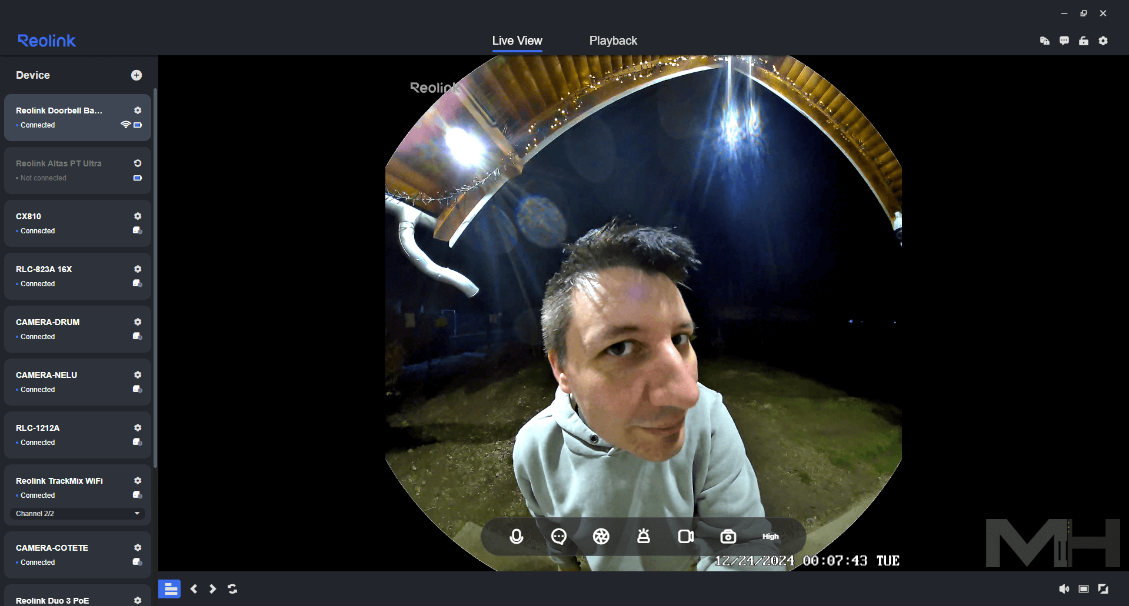Expand the Channel 2/2 dropdown
The width and height of the screenshot is (1129, 606).
pyautogui.click(x=78, y=514)
